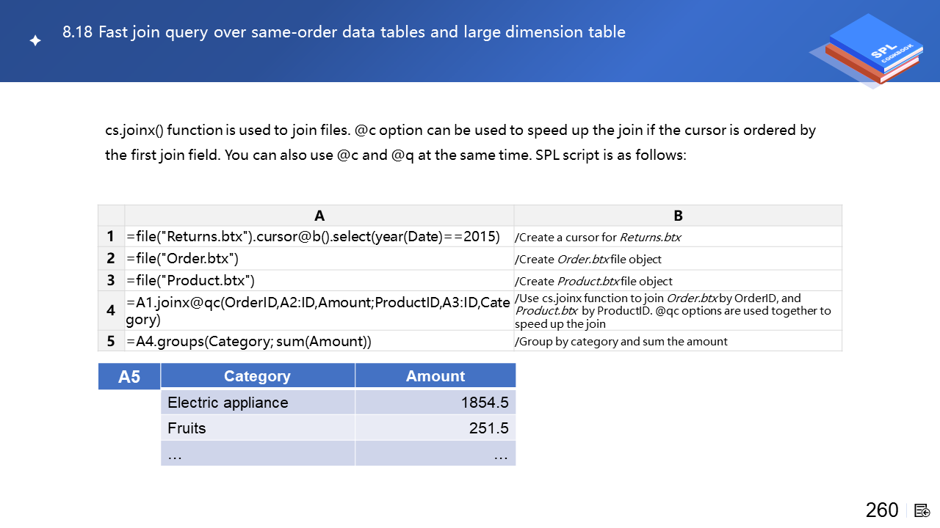940x528 pixels.
Task: Click the page number 260
Action: (x=882, y=510)
